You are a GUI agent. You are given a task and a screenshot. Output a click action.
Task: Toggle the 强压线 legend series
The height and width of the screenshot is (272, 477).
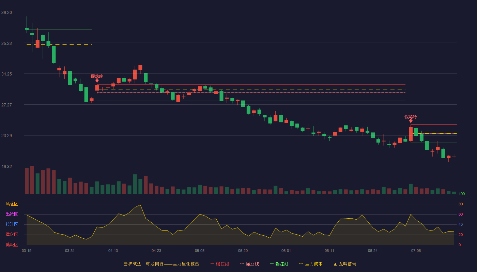220,264
